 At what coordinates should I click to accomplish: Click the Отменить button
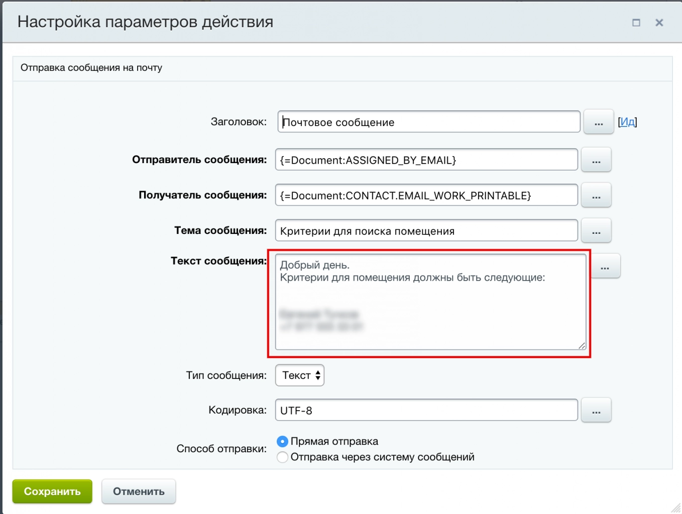[139, 491]
